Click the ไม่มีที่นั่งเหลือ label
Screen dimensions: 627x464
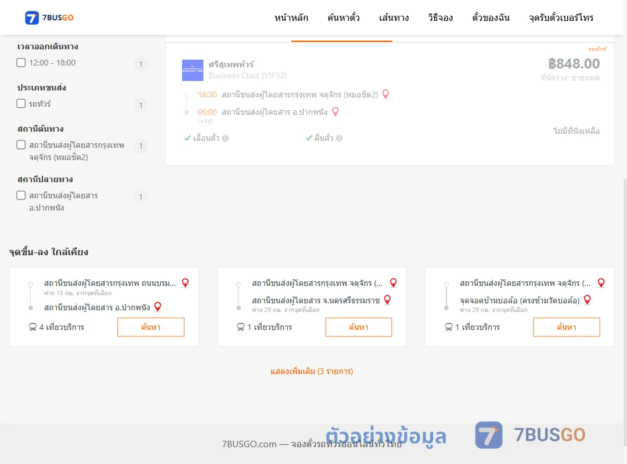[576, 130]
